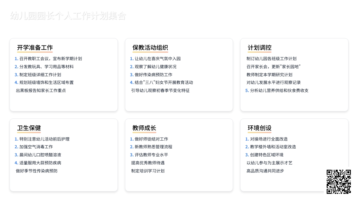The height and width of the screenshot is (201, 358).
Task: Click text 制定培训学习计划
Action: pos(148,171)
